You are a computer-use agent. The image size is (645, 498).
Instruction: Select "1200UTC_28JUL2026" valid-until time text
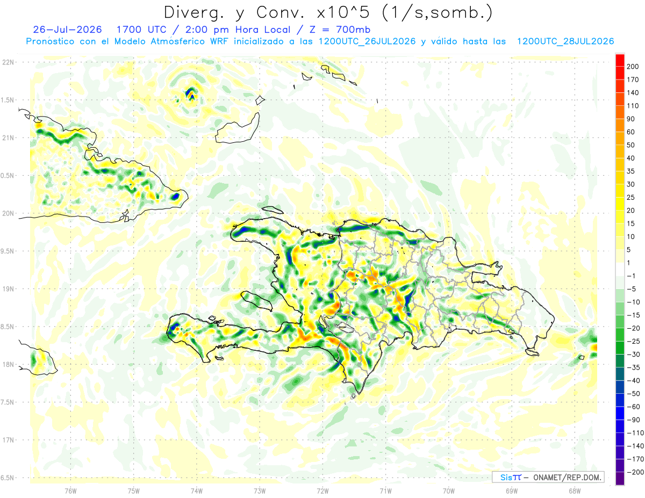pos(565,41)
